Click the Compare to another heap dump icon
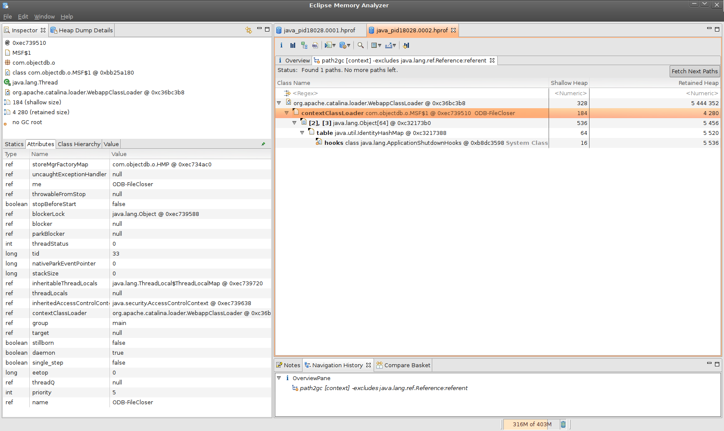 coord(406,45)
